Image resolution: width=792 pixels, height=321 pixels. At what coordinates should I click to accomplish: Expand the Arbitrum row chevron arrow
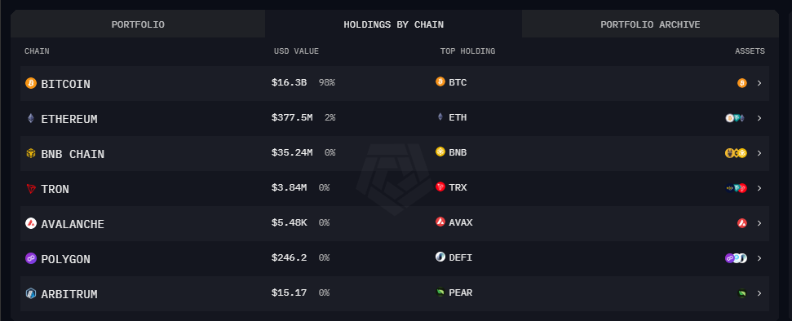[x=759, y=293]
